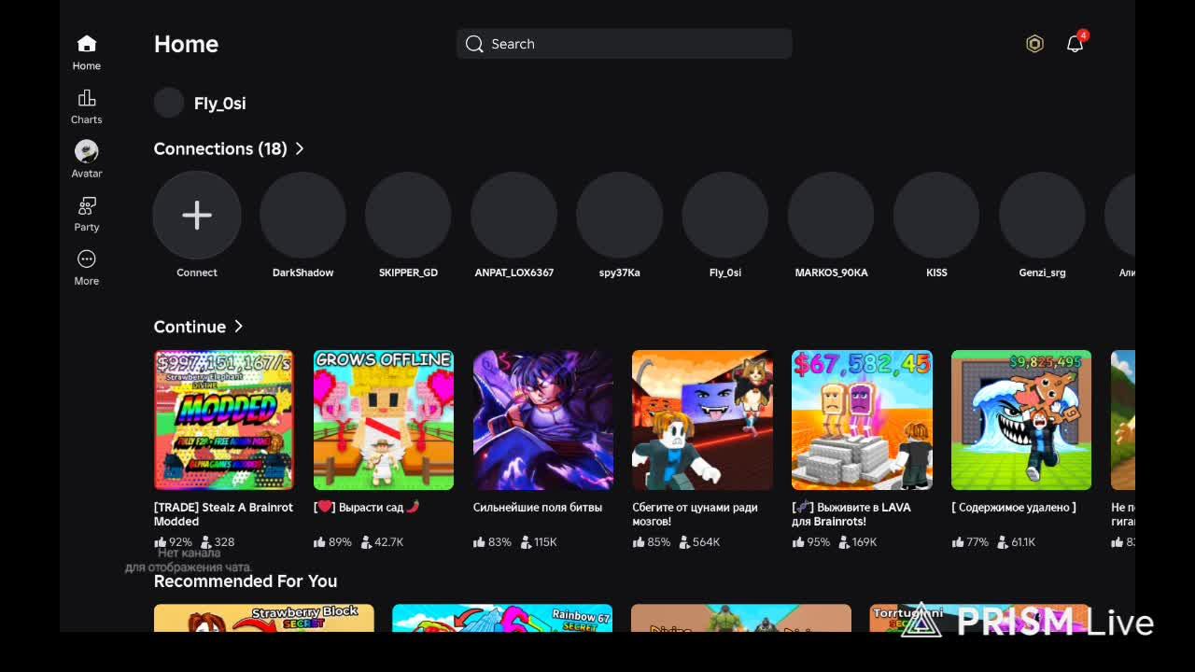Viewport: 1195px width, 672px height.
Task: Click the Fly_0si username text
Action: pyautogui.click(x=220, y=103)
